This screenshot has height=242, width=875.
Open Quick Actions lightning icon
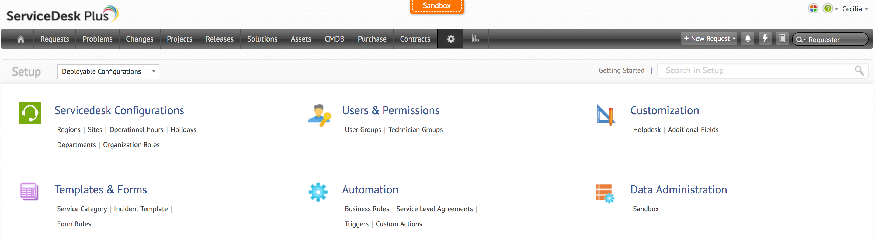(765, 39)
